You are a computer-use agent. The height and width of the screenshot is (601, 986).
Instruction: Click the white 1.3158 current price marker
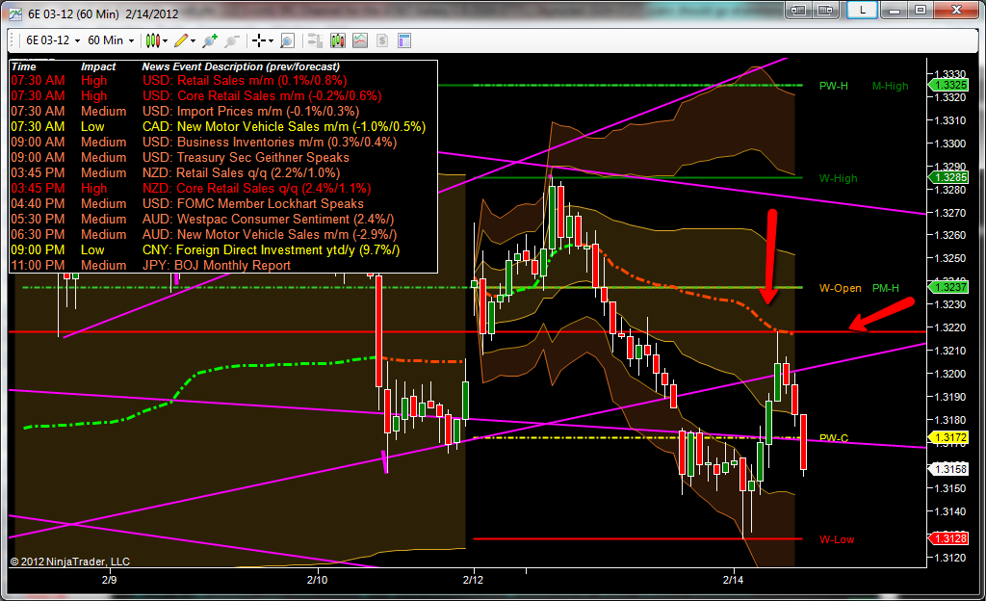949,469
